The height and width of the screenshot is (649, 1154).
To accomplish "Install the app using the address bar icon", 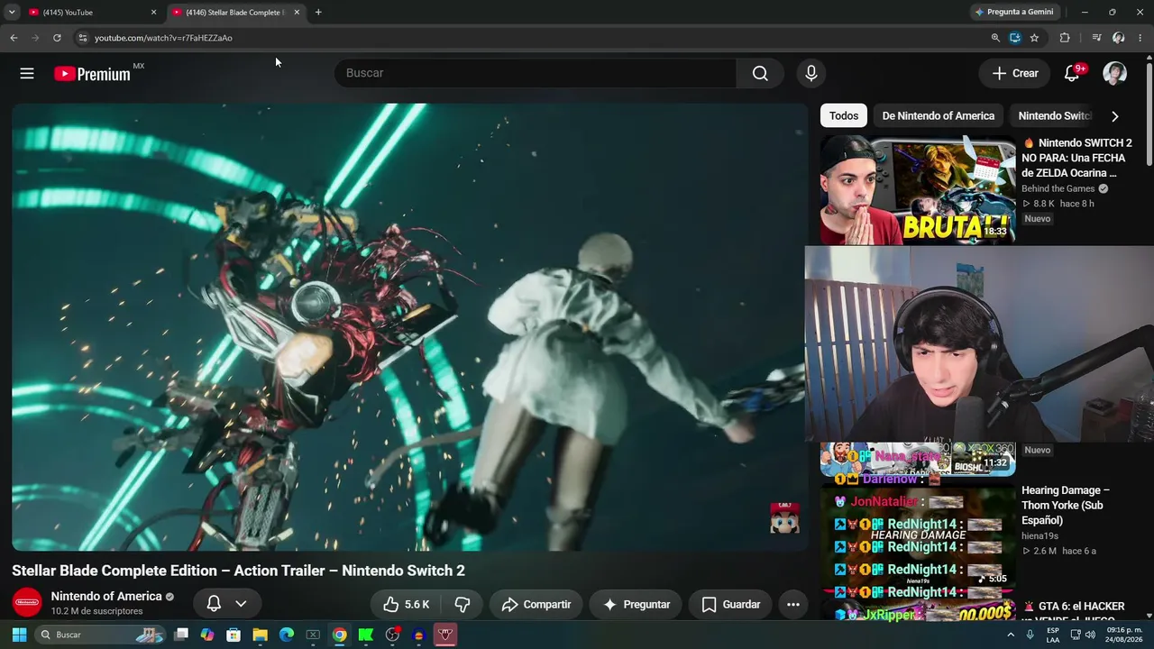I will pos(1015,38).
